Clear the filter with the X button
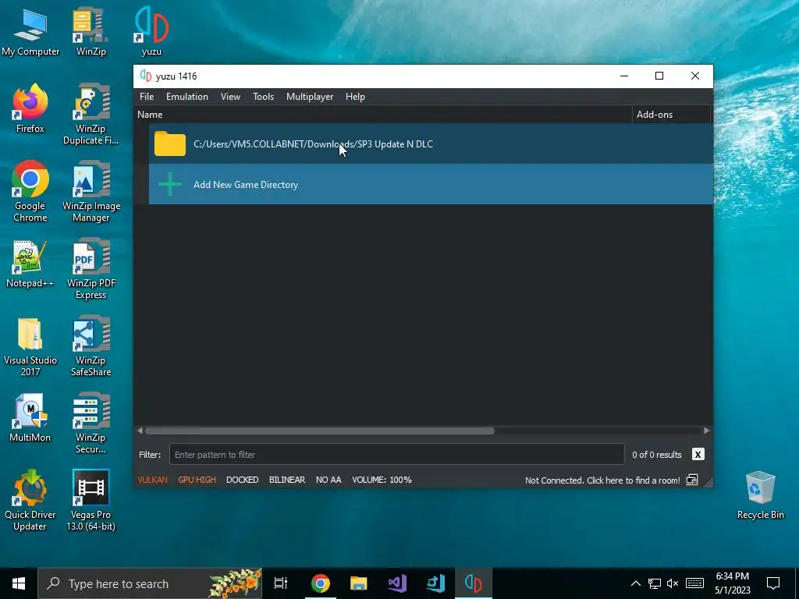 [x=698, y=455]
